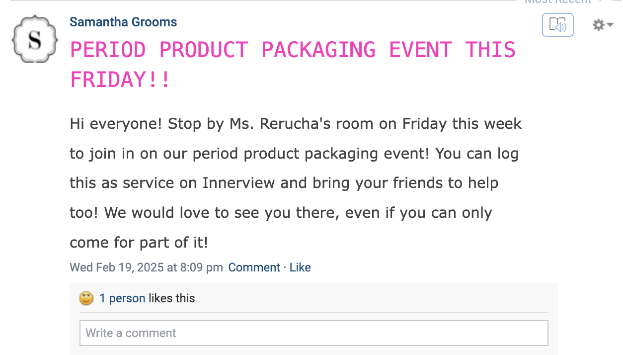Open Samantha Grooms' monogram profile picture
This screenshot has height=355, width=623.
[34, 39]
